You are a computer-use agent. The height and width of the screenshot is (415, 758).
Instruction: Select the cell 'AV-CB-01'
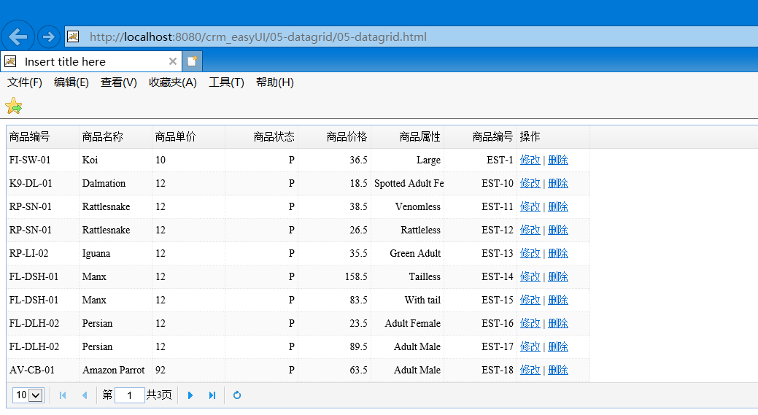(x=42, y=370)
